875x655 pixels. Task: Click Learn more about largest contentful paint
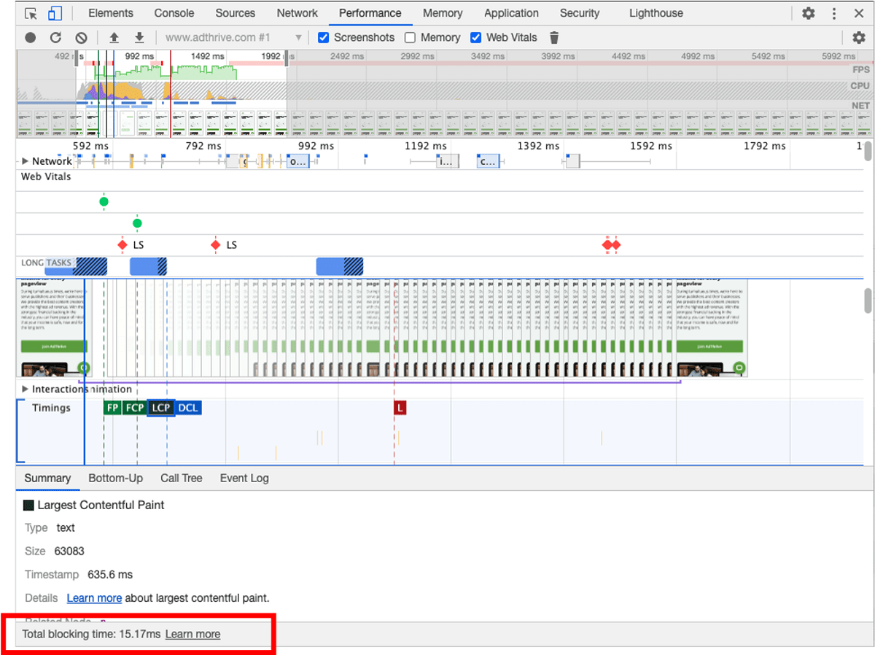tap(94, 598)
